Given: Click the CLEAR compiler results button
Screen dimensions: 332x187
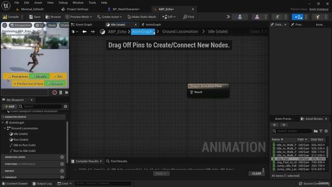Looking at the screenshot, I should pyautogui.click(x=256, y=173).
